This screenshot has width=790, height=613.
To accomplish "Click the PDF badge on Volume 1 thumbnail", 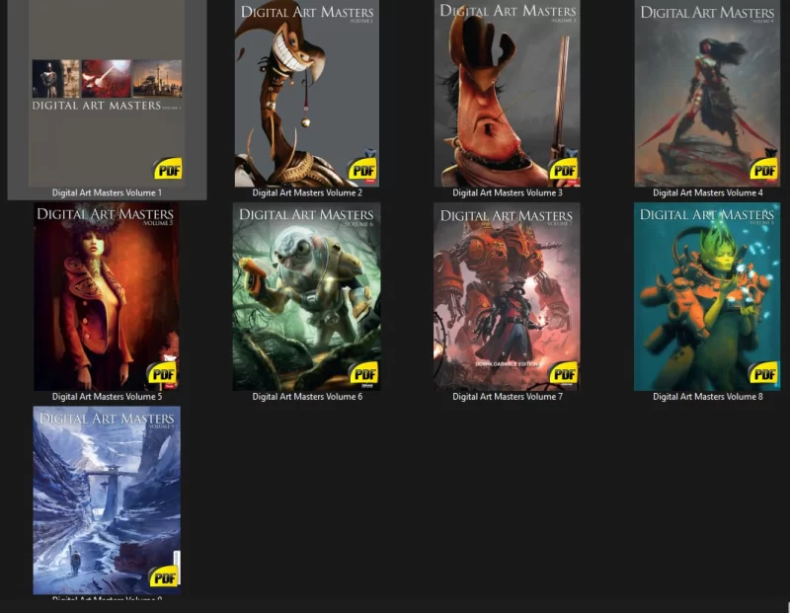I will coord(168,169).
